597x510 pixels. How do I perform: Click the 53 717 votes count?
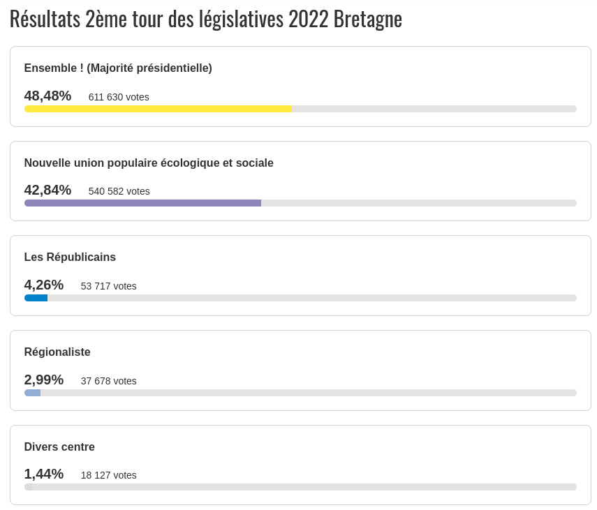pos(109,286)
